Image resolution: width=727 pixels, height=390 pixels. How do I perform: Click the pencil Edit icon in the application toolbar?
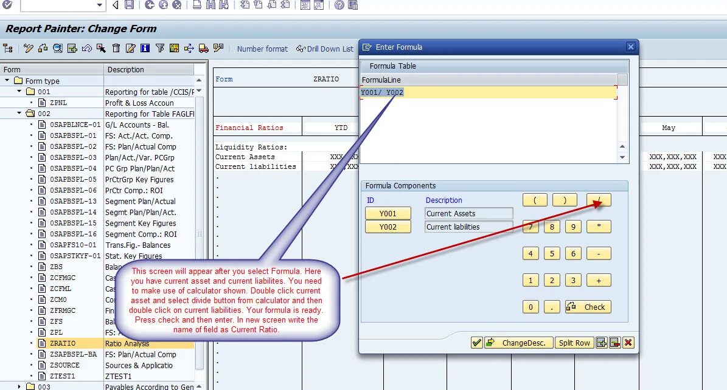pos(130,49)
